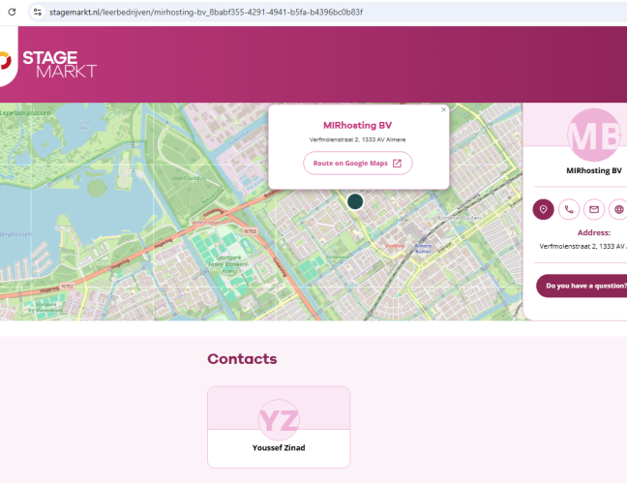Click the location pin address icon

[544, 209]
